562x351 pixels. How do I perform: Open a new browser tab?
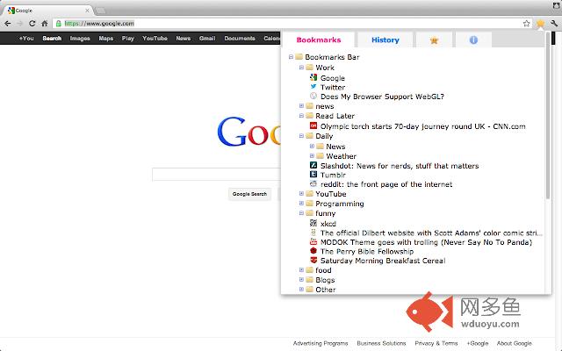click(x=100, y=11)
